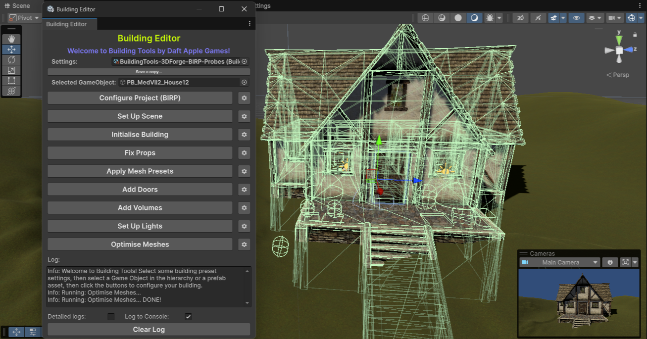Select the Hand view tool
Viewport: 647px width, 339px height.
tap(11, 39)
